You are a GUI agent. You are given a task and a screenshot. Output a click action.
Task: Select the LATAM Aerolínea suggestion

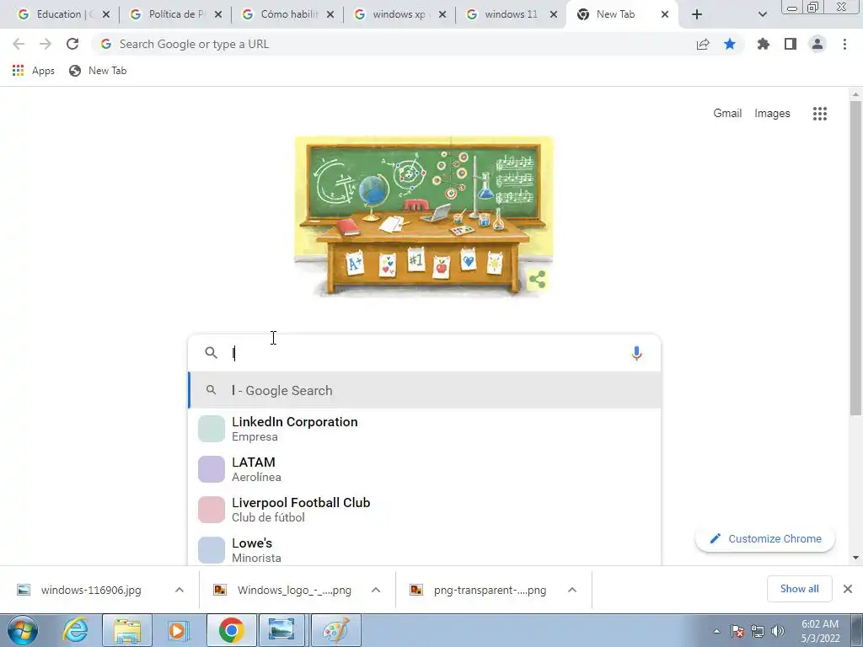(x=424, y=469)
